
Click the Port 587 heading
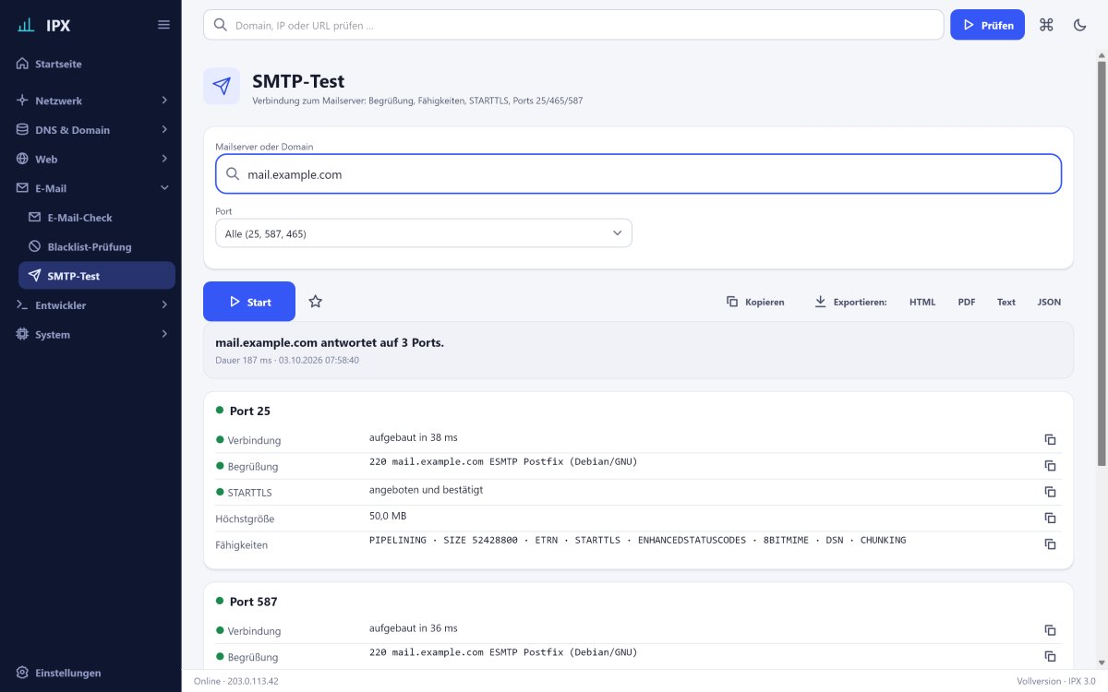click(x=254, y=602)
